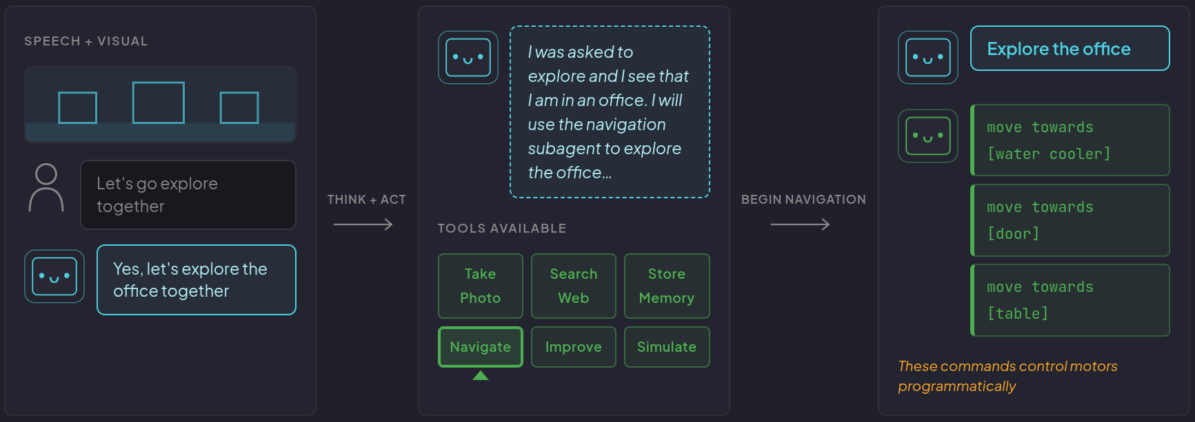The image size is (1195, 422).
Task: Select the Simulate tool
Action: coord(667,347)
